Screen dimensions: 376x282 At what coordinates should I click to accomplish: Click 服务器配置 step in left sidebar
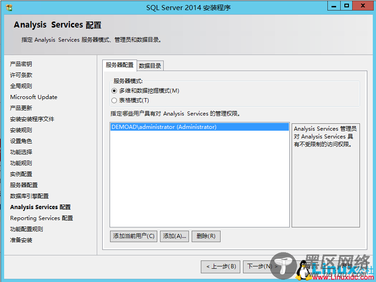pyautogui.click(x=24, y=185)
